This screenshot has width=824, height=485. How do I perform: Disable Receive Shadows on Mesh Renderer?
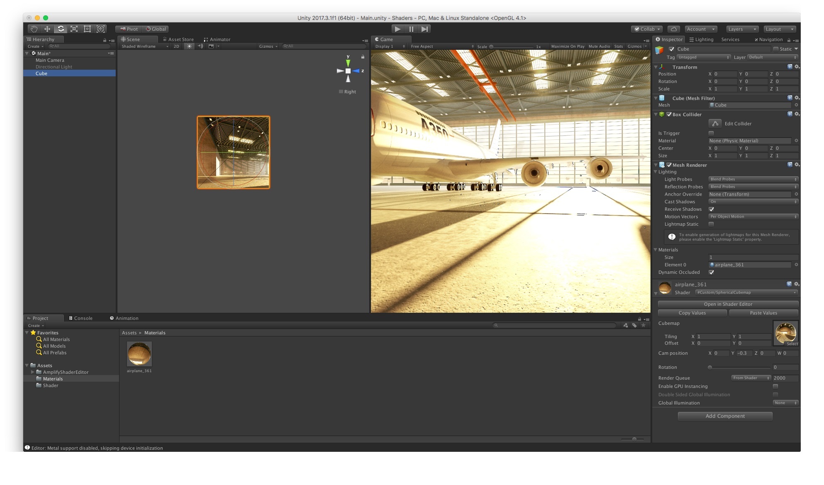pos(712,209)
